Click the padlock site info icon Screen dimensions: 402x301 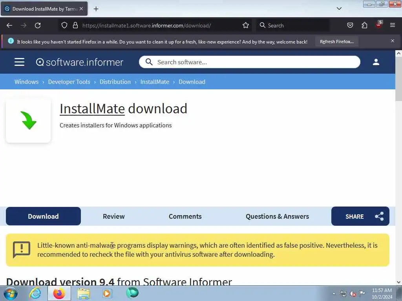pos(75,25)
